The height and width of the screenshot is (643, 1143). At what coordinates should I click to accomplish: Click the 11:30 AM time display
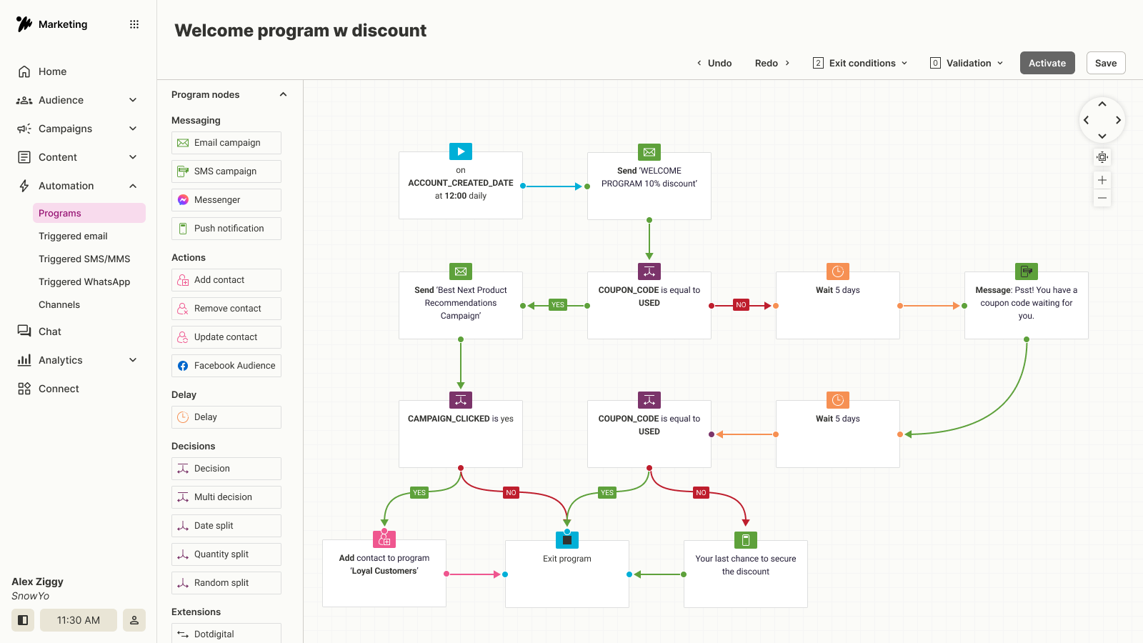pyautogui.click(x=79, y=620)
